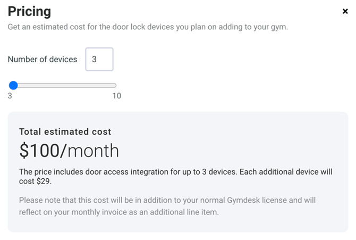Image resolution: width=356 pixels, height=240 pixels.
Task: Click the $100 price amount
Action: [39, 151]
